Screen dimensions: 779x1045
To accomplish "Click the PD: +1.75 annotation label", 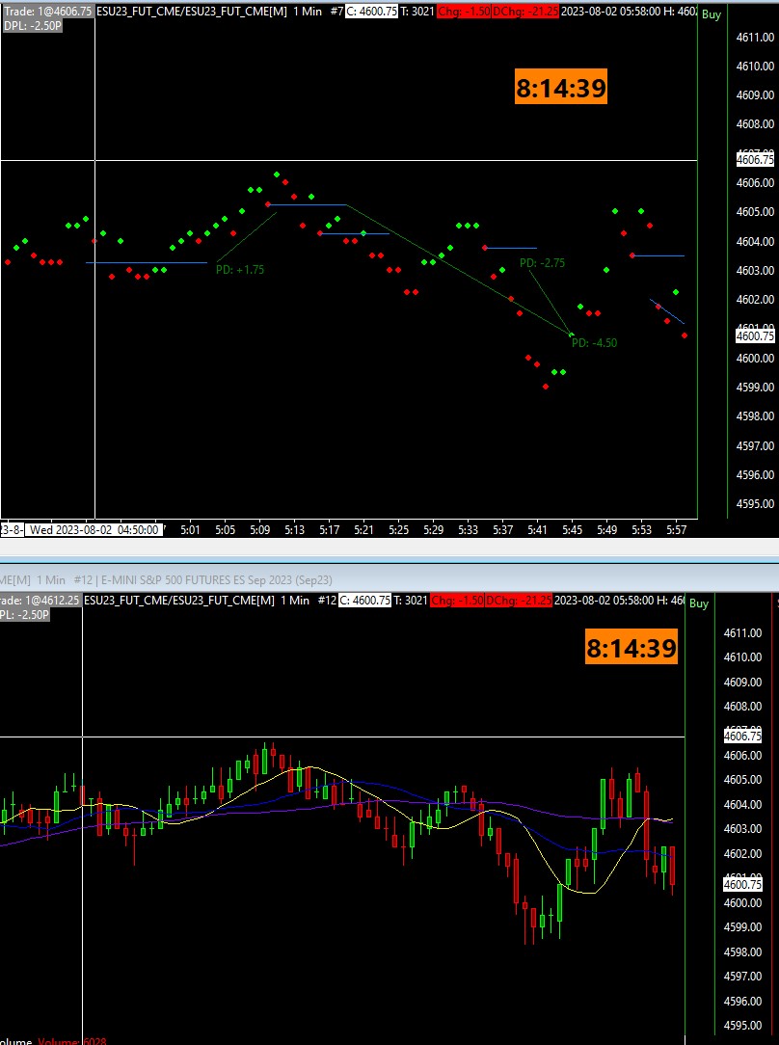I will 239,269.
